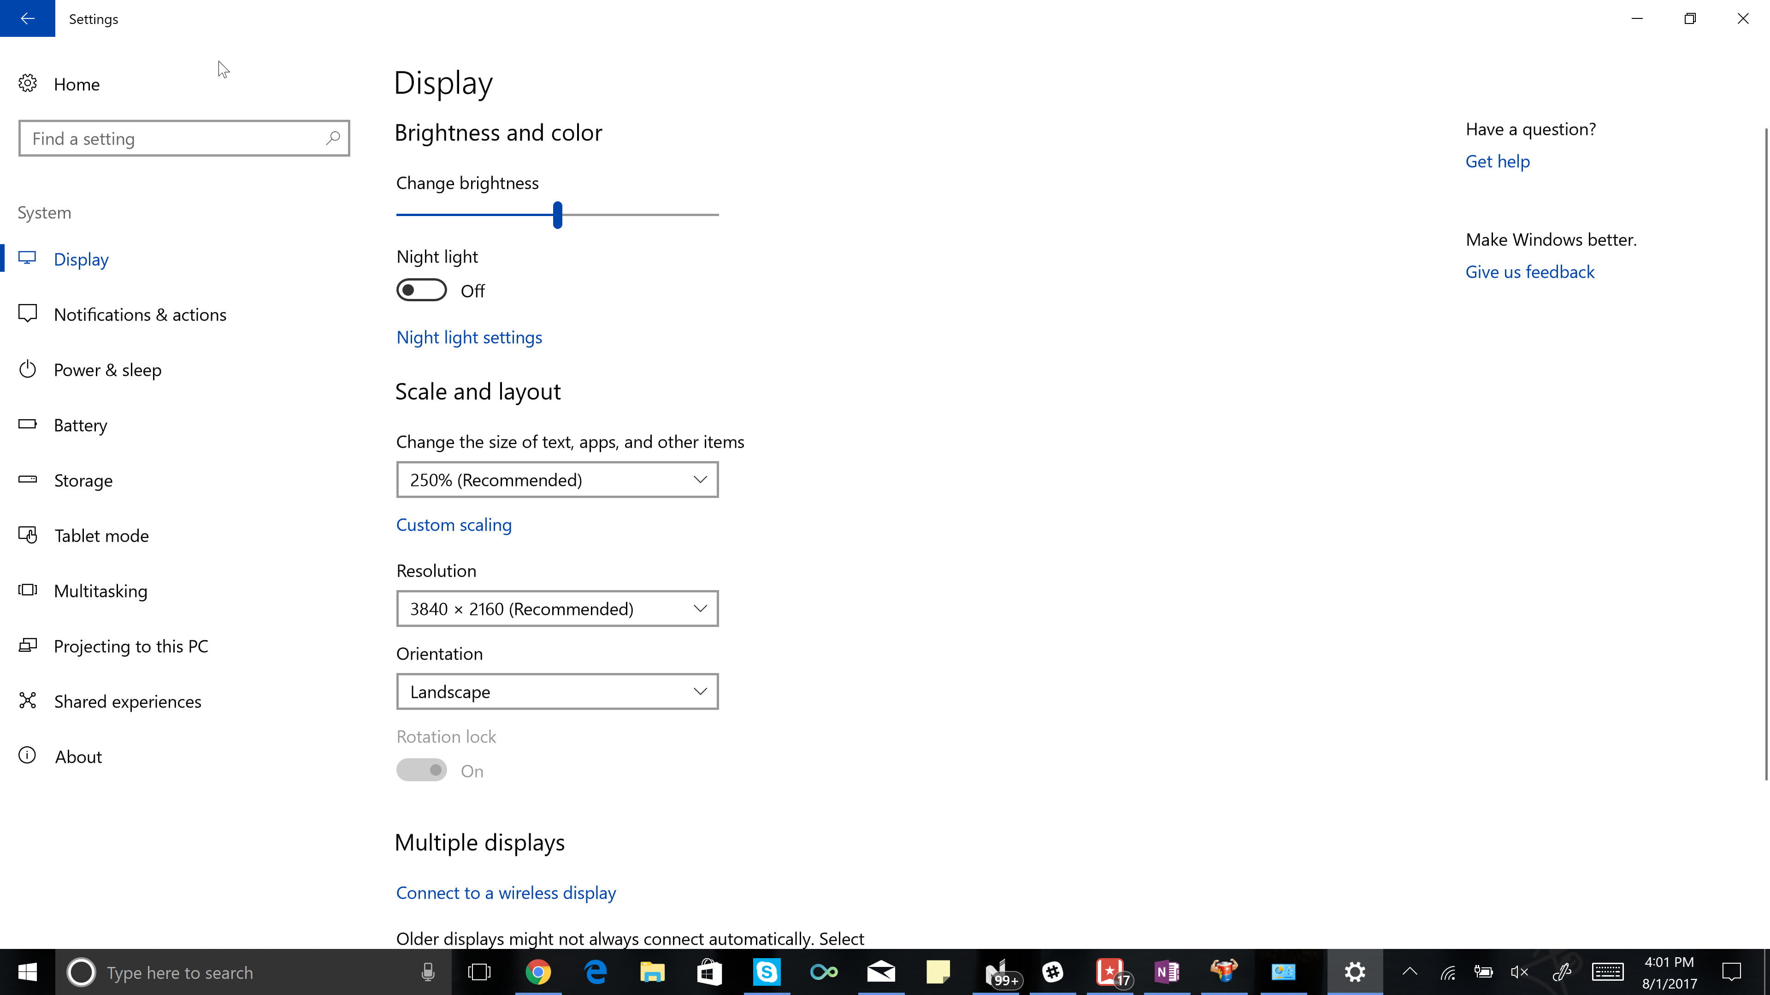Image resolution: width=1770 pixels, height=995 pixels.
Task: Open Notifications & actions settings
Action: [x=140, y=313]
